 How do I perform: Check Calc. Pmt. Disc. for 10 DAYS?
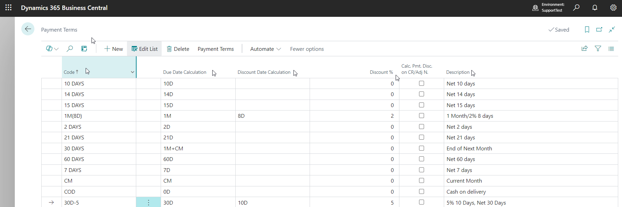tap(421, 83)
